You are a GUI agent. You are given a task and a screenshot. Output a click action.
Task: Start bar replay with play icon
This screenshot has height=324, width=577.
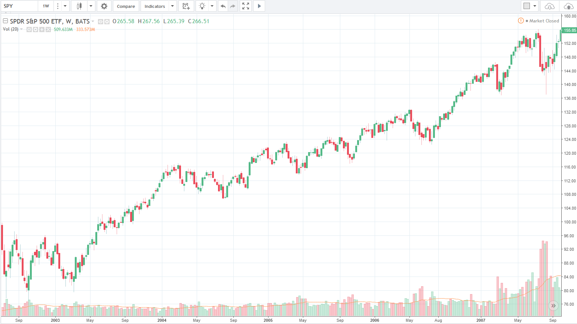pyautogui.click(x=259, y=6)
